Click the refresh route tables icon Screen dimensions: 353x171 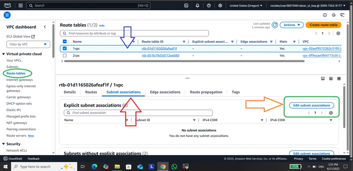(x=274, y=25)
